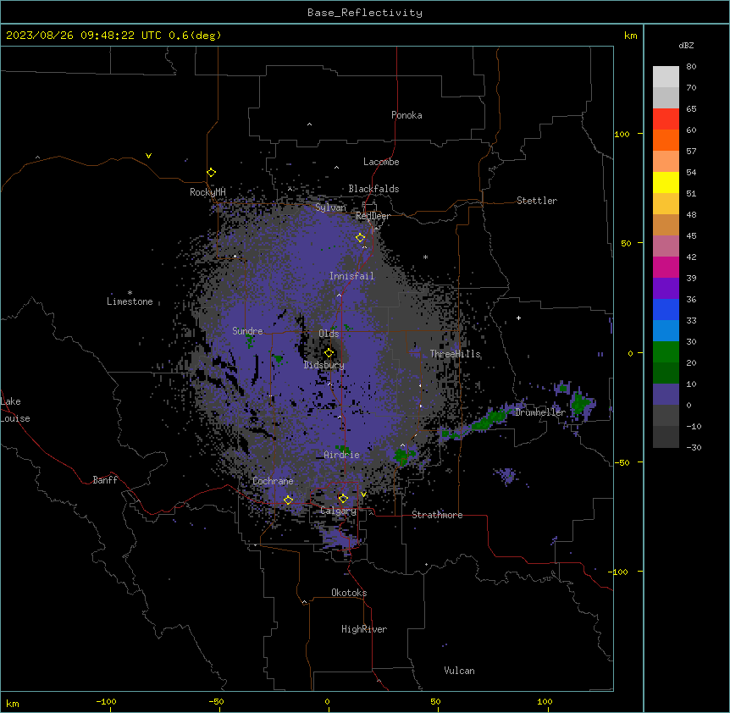Click the Strathmore label
The height and width of the screenshot is (713, 730).
(437, 515)
